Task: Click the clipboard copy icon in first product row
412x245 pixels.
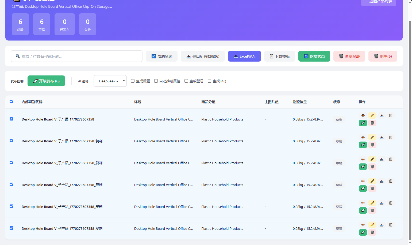Action: (391, 115)
